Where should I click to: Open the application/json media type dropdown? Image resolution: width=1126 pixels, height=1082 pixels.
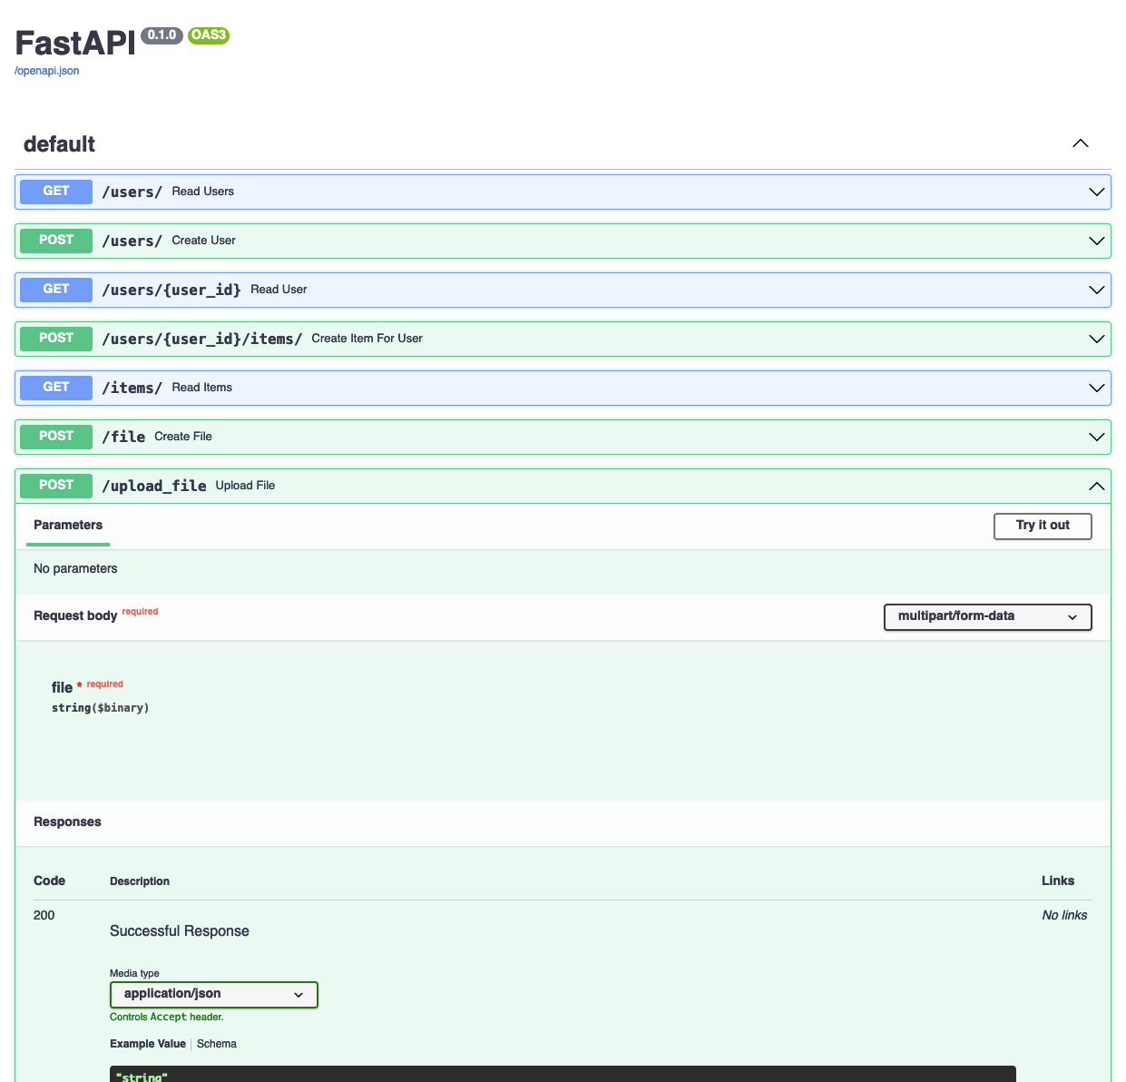214,994
